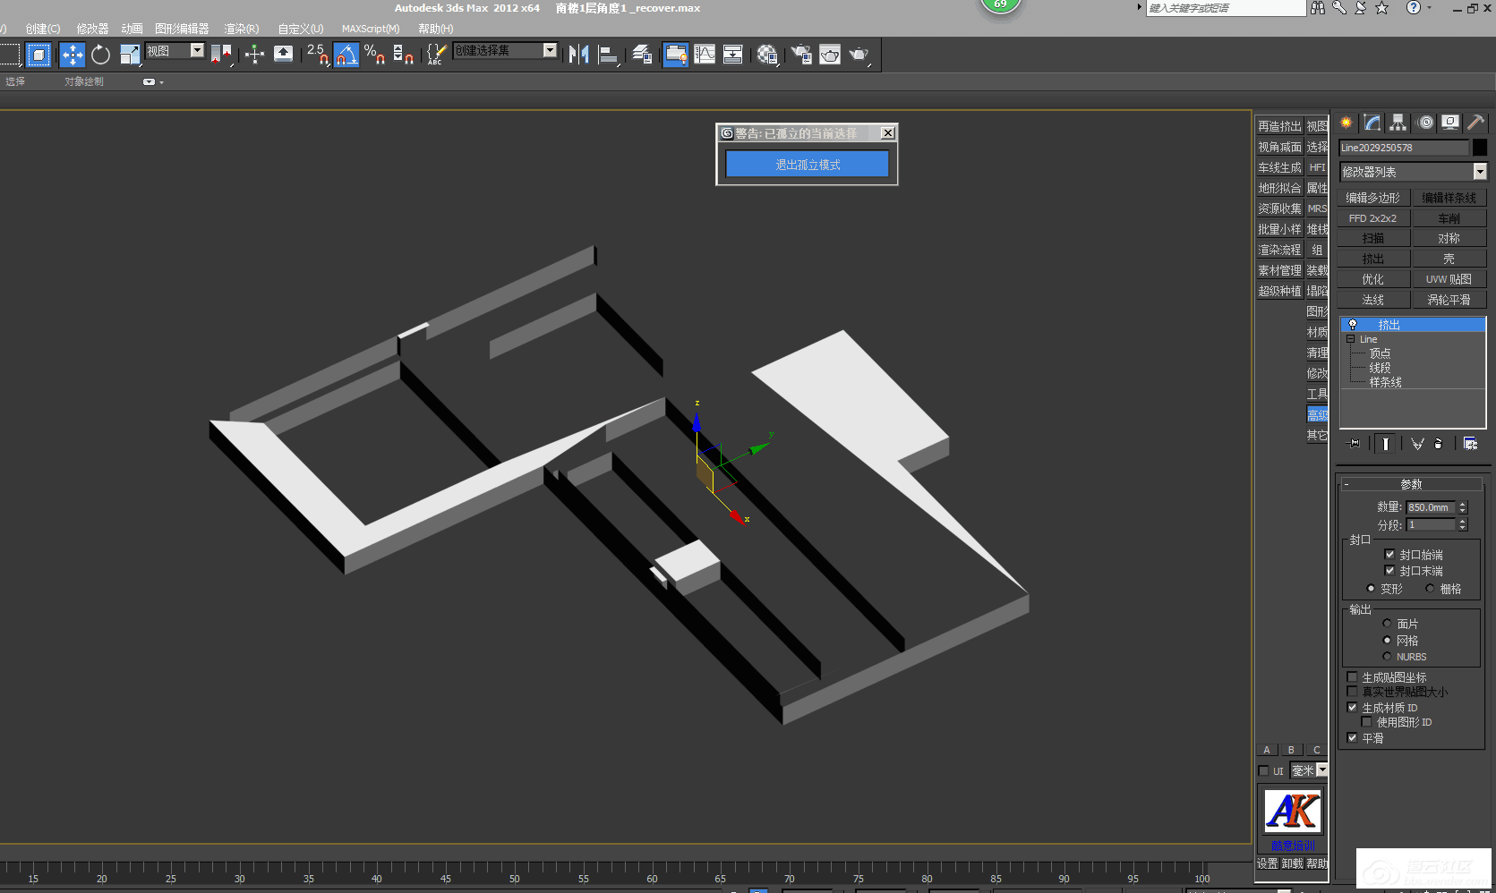
Task: Uncheck the 封口始端 checkbox
Action: point(1389,555)
